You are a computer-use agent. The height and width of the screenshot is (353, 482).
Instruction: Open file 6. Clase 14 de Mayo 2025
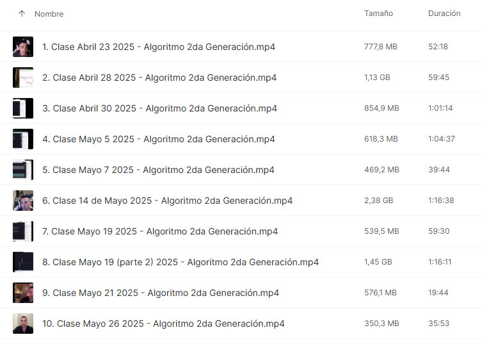point(167,201)
